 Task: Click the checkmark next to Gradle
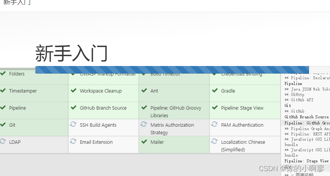pyautogui.click(x=215, y=91)
